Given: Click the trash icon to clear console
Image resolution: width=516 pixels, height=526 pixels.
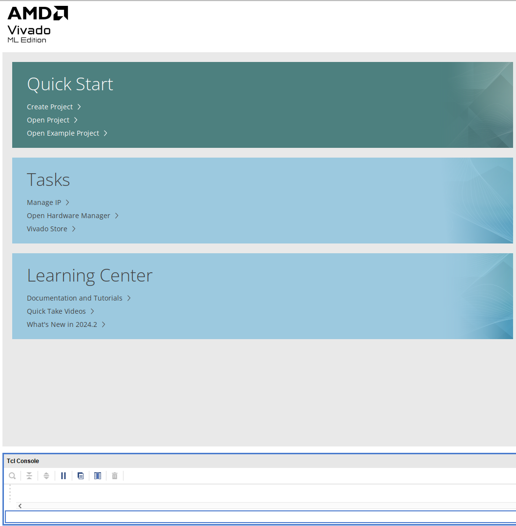Looking at the screenshot, I should [x=115, y=476].
